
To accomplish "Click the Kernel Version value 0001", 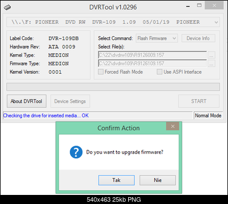I will click(x=55, y=72).
